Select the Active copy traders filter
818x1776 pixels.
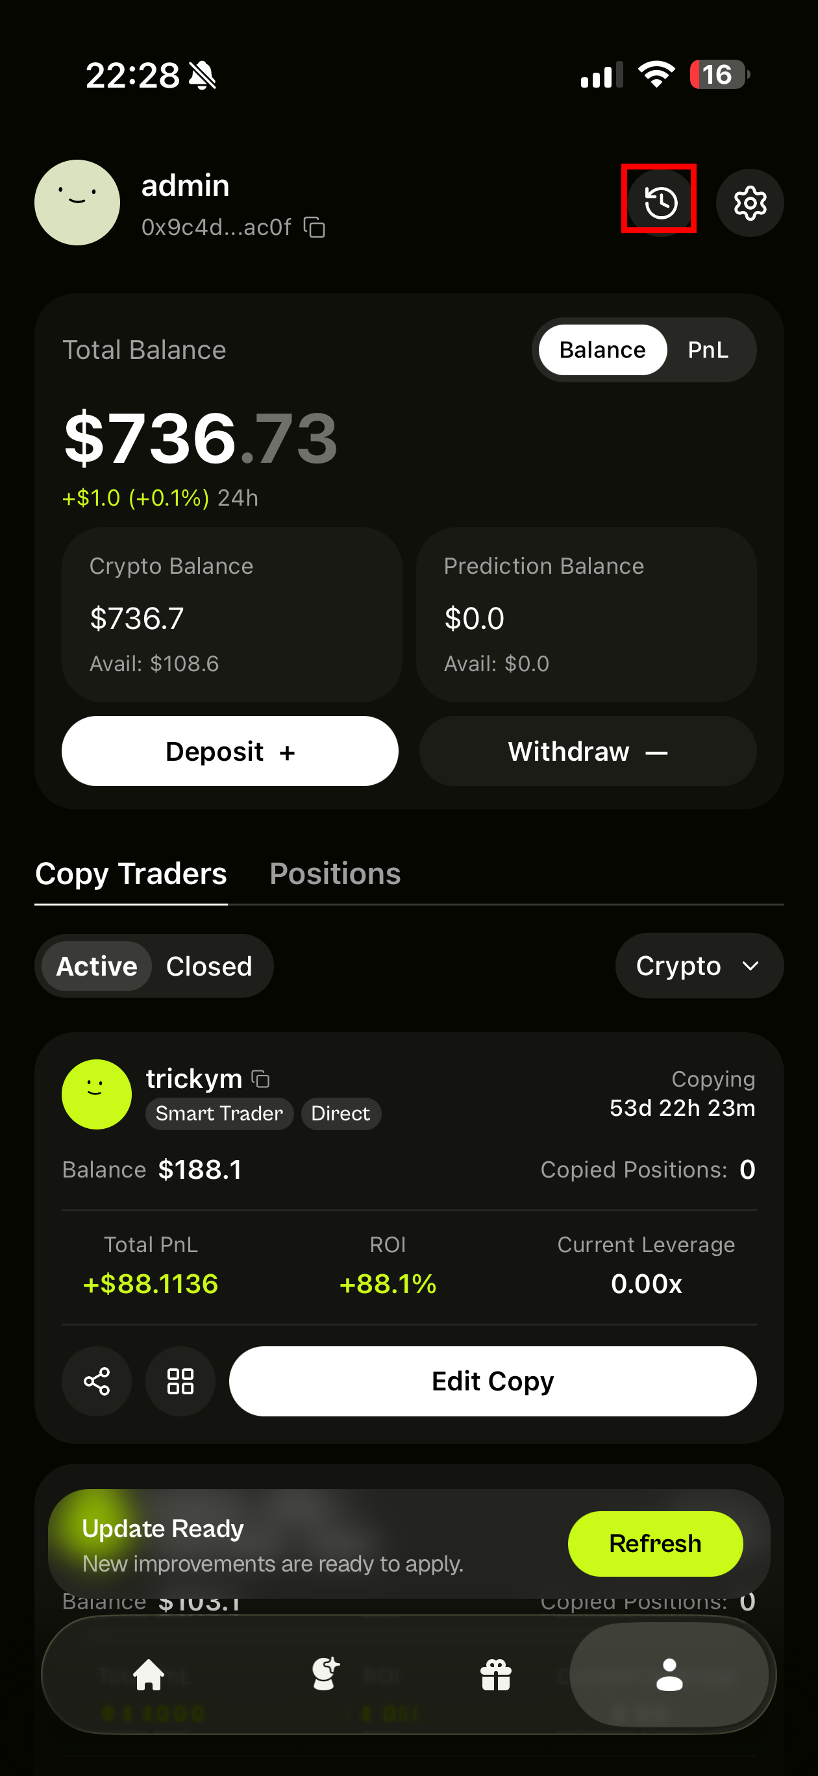(97, 966)
